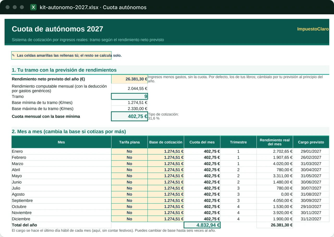
Task: Select Base de cotización cell for Enero
Action: [166, 151]
